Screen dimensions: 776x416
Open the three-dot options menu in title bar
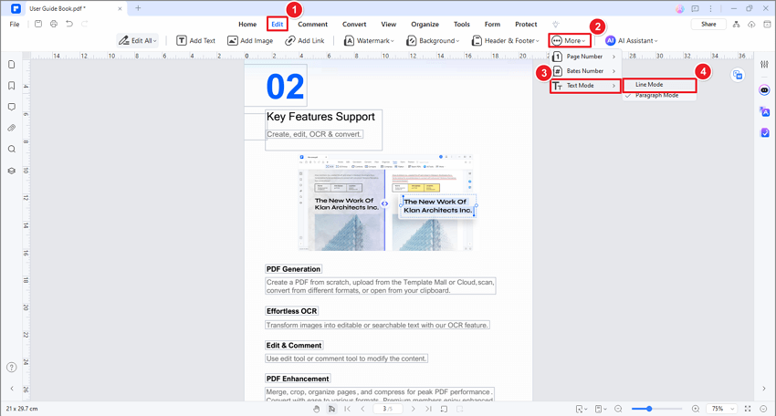pyautogui.click(x=710, y=9)
